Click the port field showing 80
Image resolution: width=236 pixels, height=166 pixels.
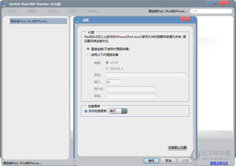coord(113,82)
